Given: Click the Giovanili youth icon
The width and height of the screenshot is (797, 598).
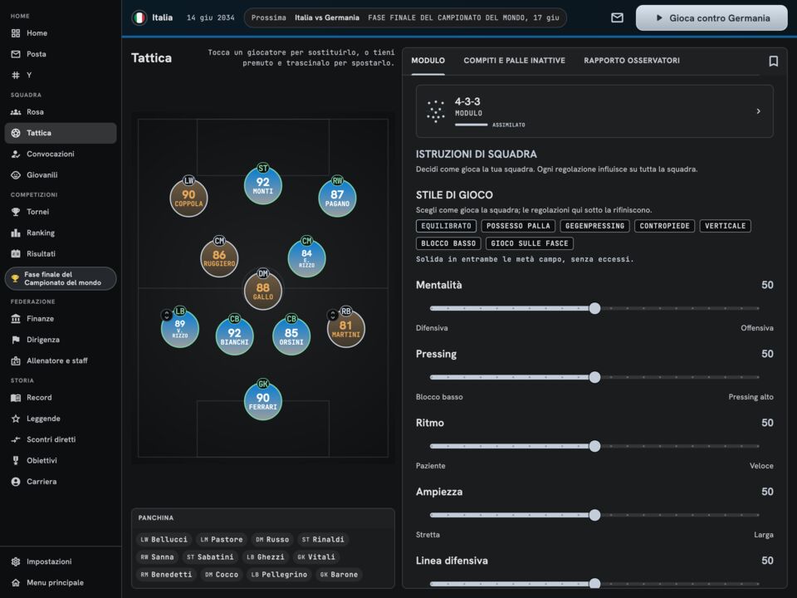Looking at the screenshot, I should click(16, 175).
